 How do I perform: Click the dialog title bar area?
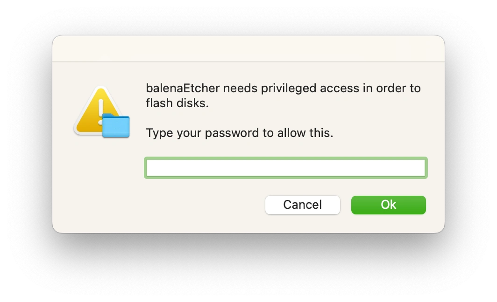click(248, 48)
